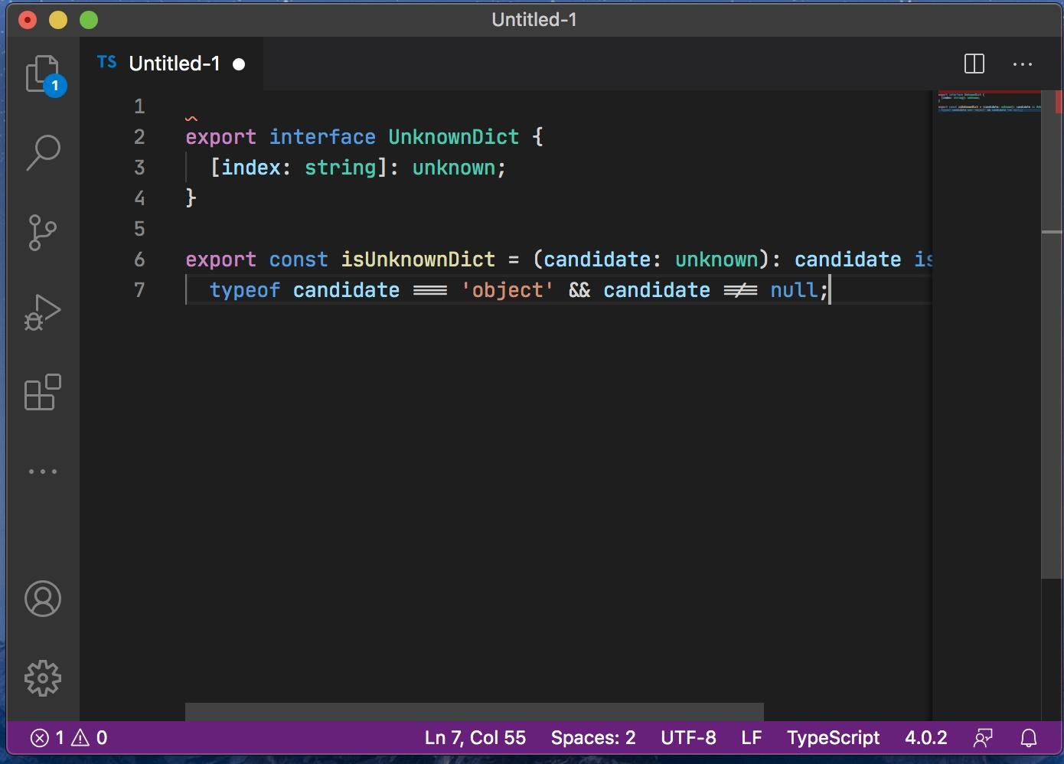Open the Extensions view
Screen dimensions: 1064x764
[43, 392]
